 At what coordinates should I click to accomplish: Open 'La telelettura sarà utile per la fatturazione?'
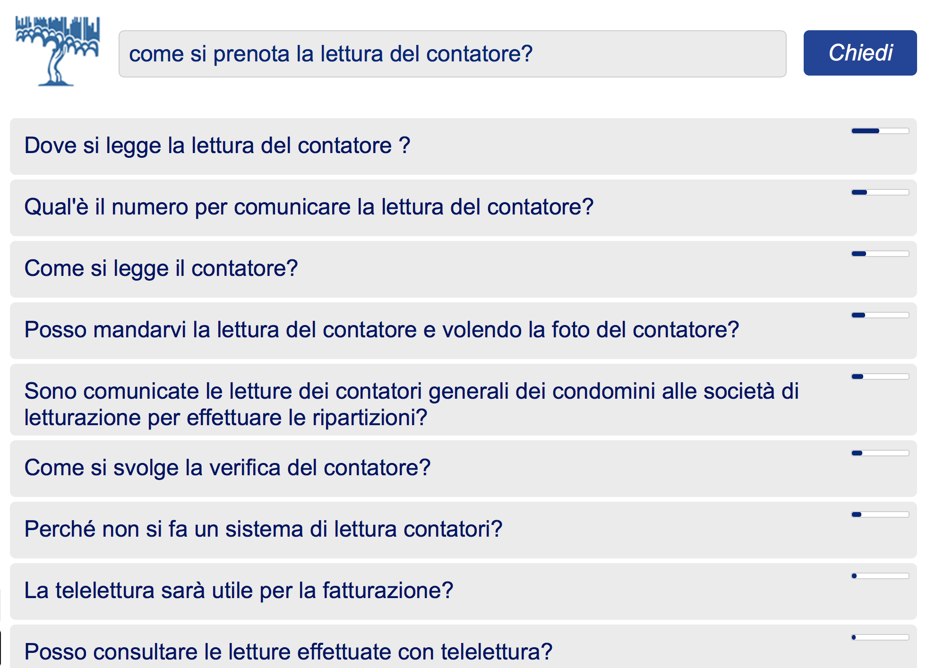click(x=239, y=591)
